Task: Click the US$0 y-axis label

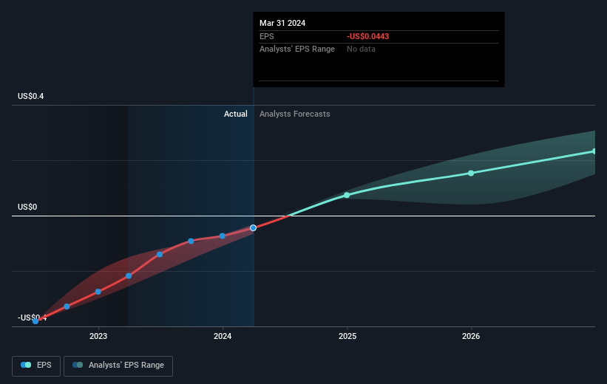Action: coord(27,207)
